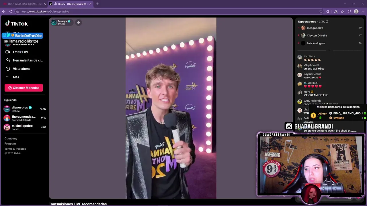Click the live video of the presenter
This screenshot has height=206, width=367.
click(x=171, y=108)
